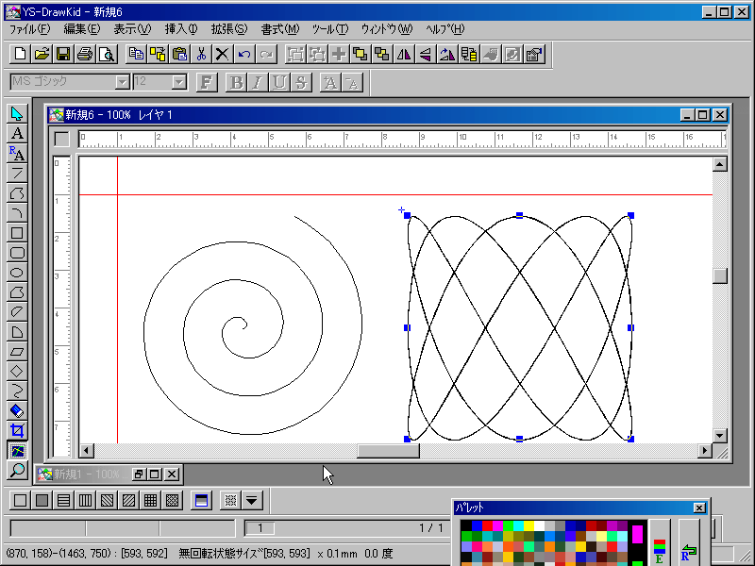Open a file with folder icon

pyautogui.click(x=42, y=54)
